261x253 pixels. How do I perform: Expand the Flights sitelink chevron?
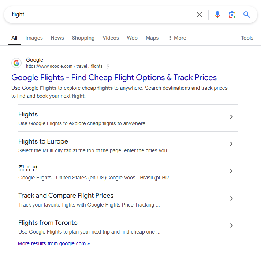click(231, 117)
